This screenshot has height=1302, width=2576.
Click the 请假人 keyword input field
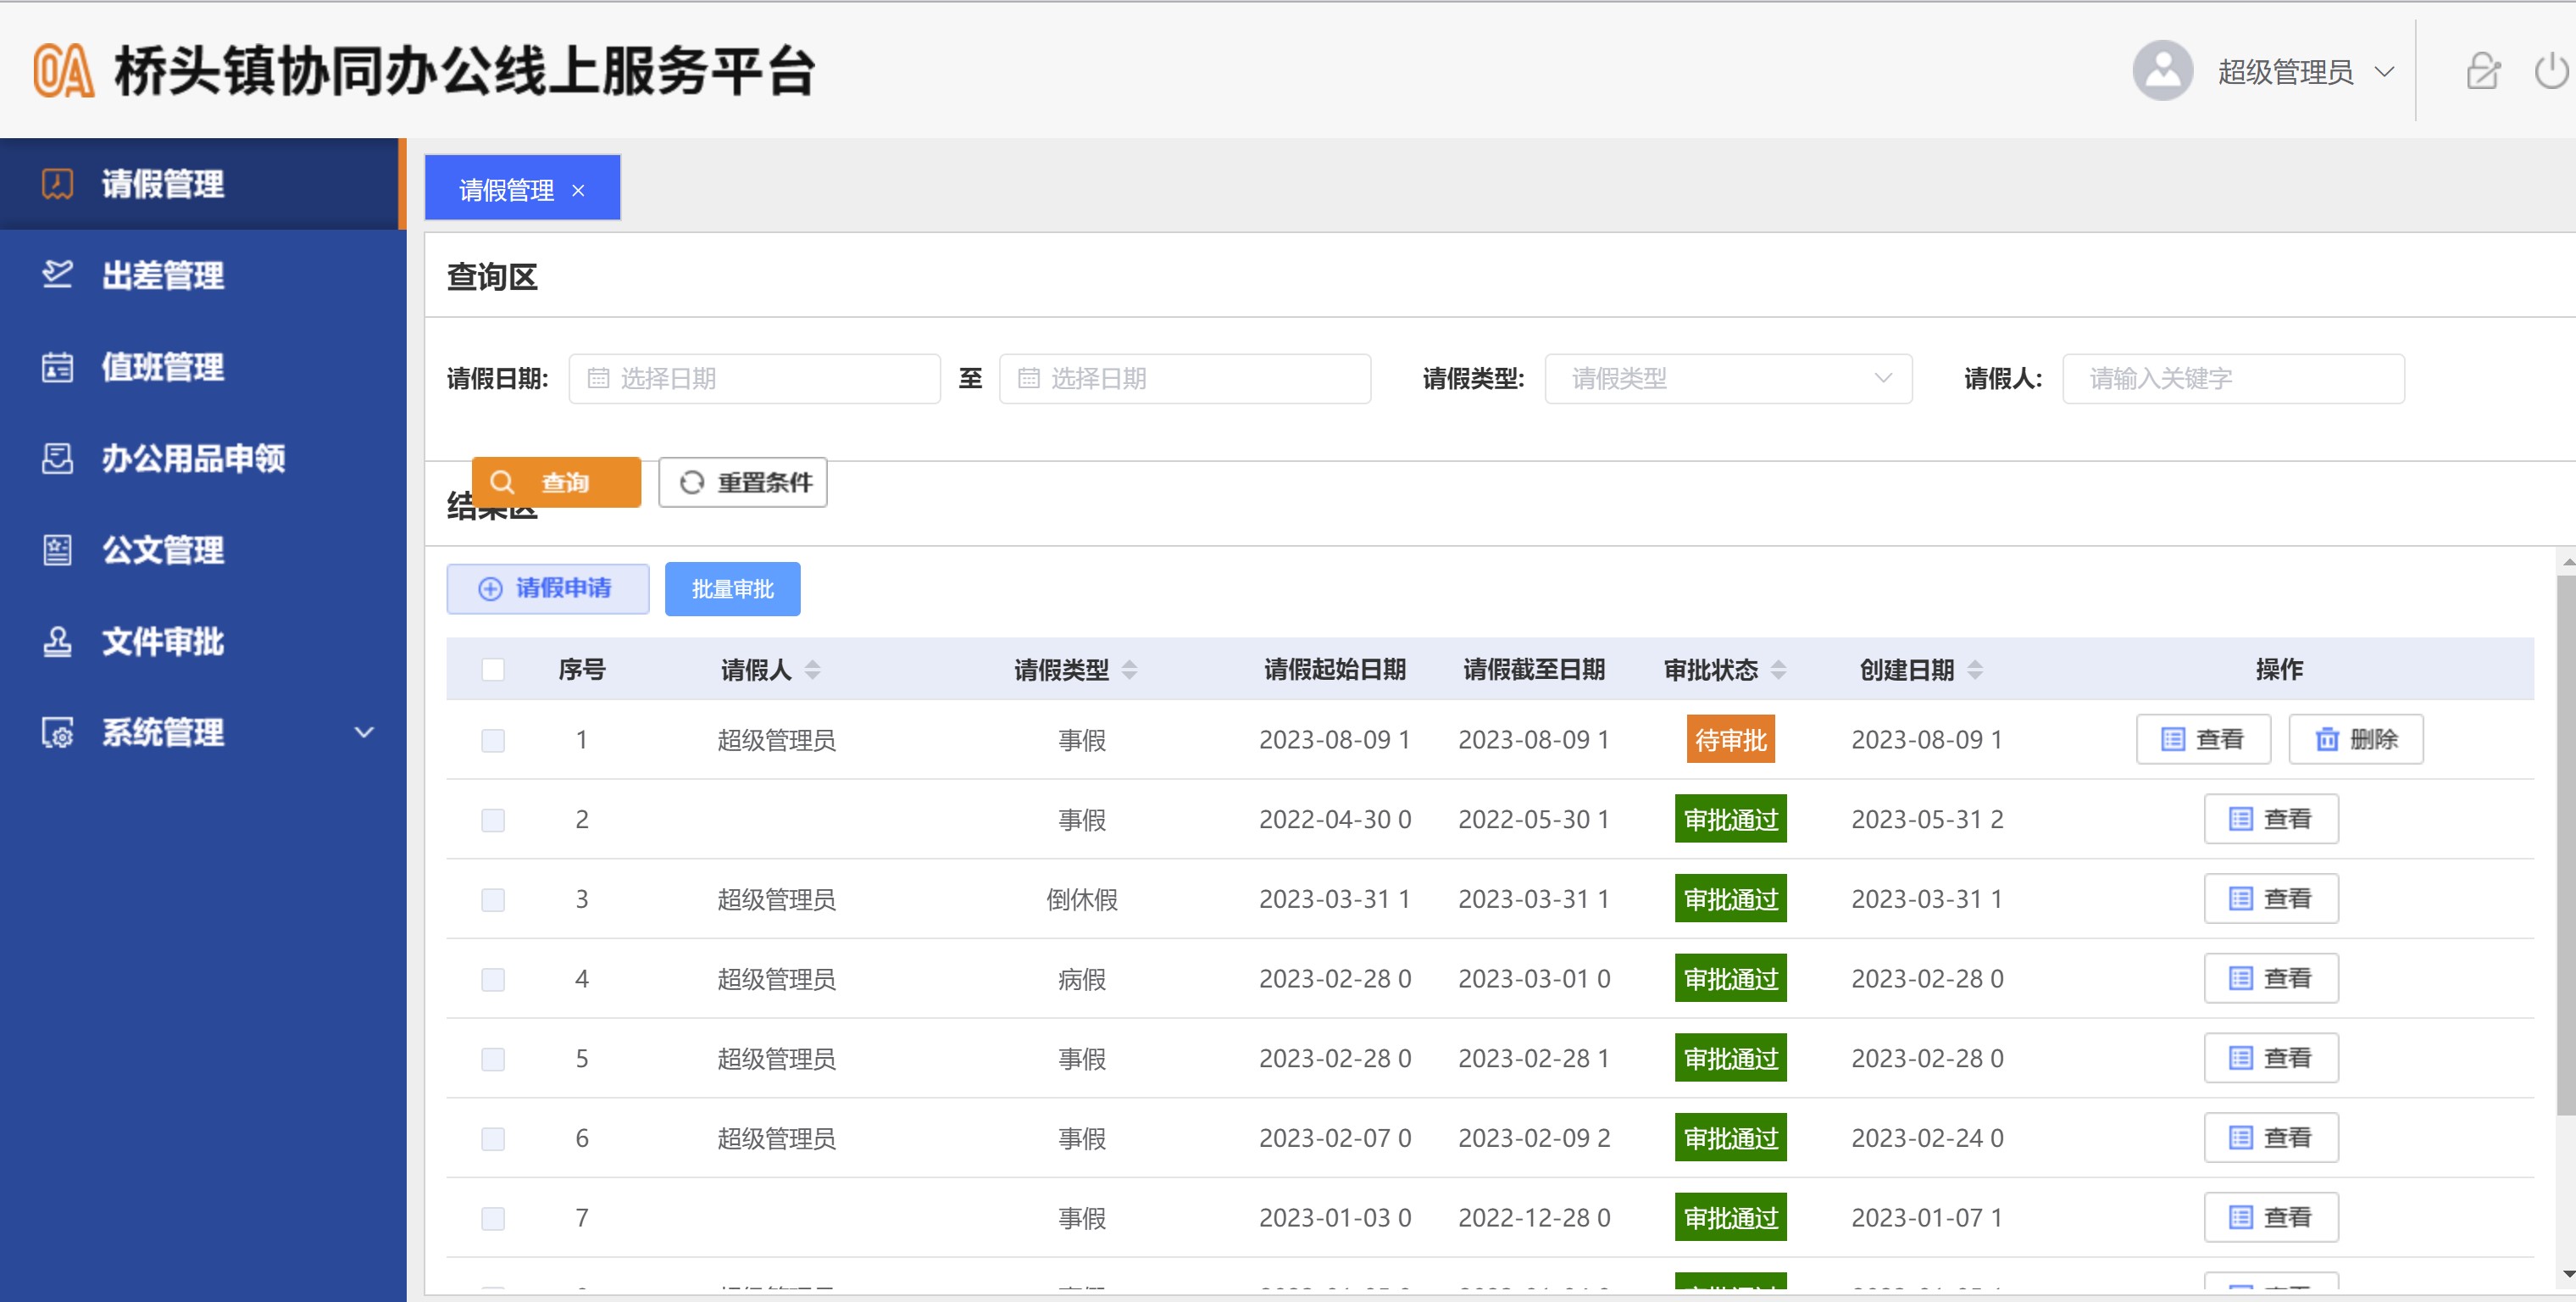click(2233, 378)
